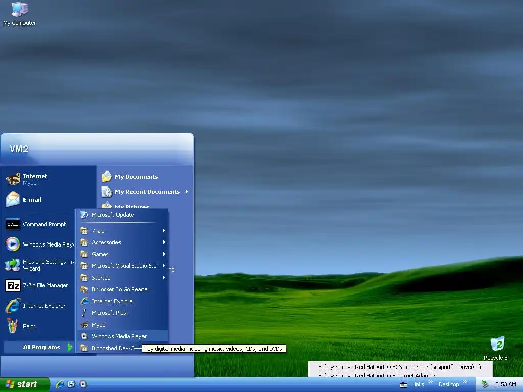This screenshot has width=523, height=392.
Task: Start Files and Settings Transfer Wizard
Action: 40,265
